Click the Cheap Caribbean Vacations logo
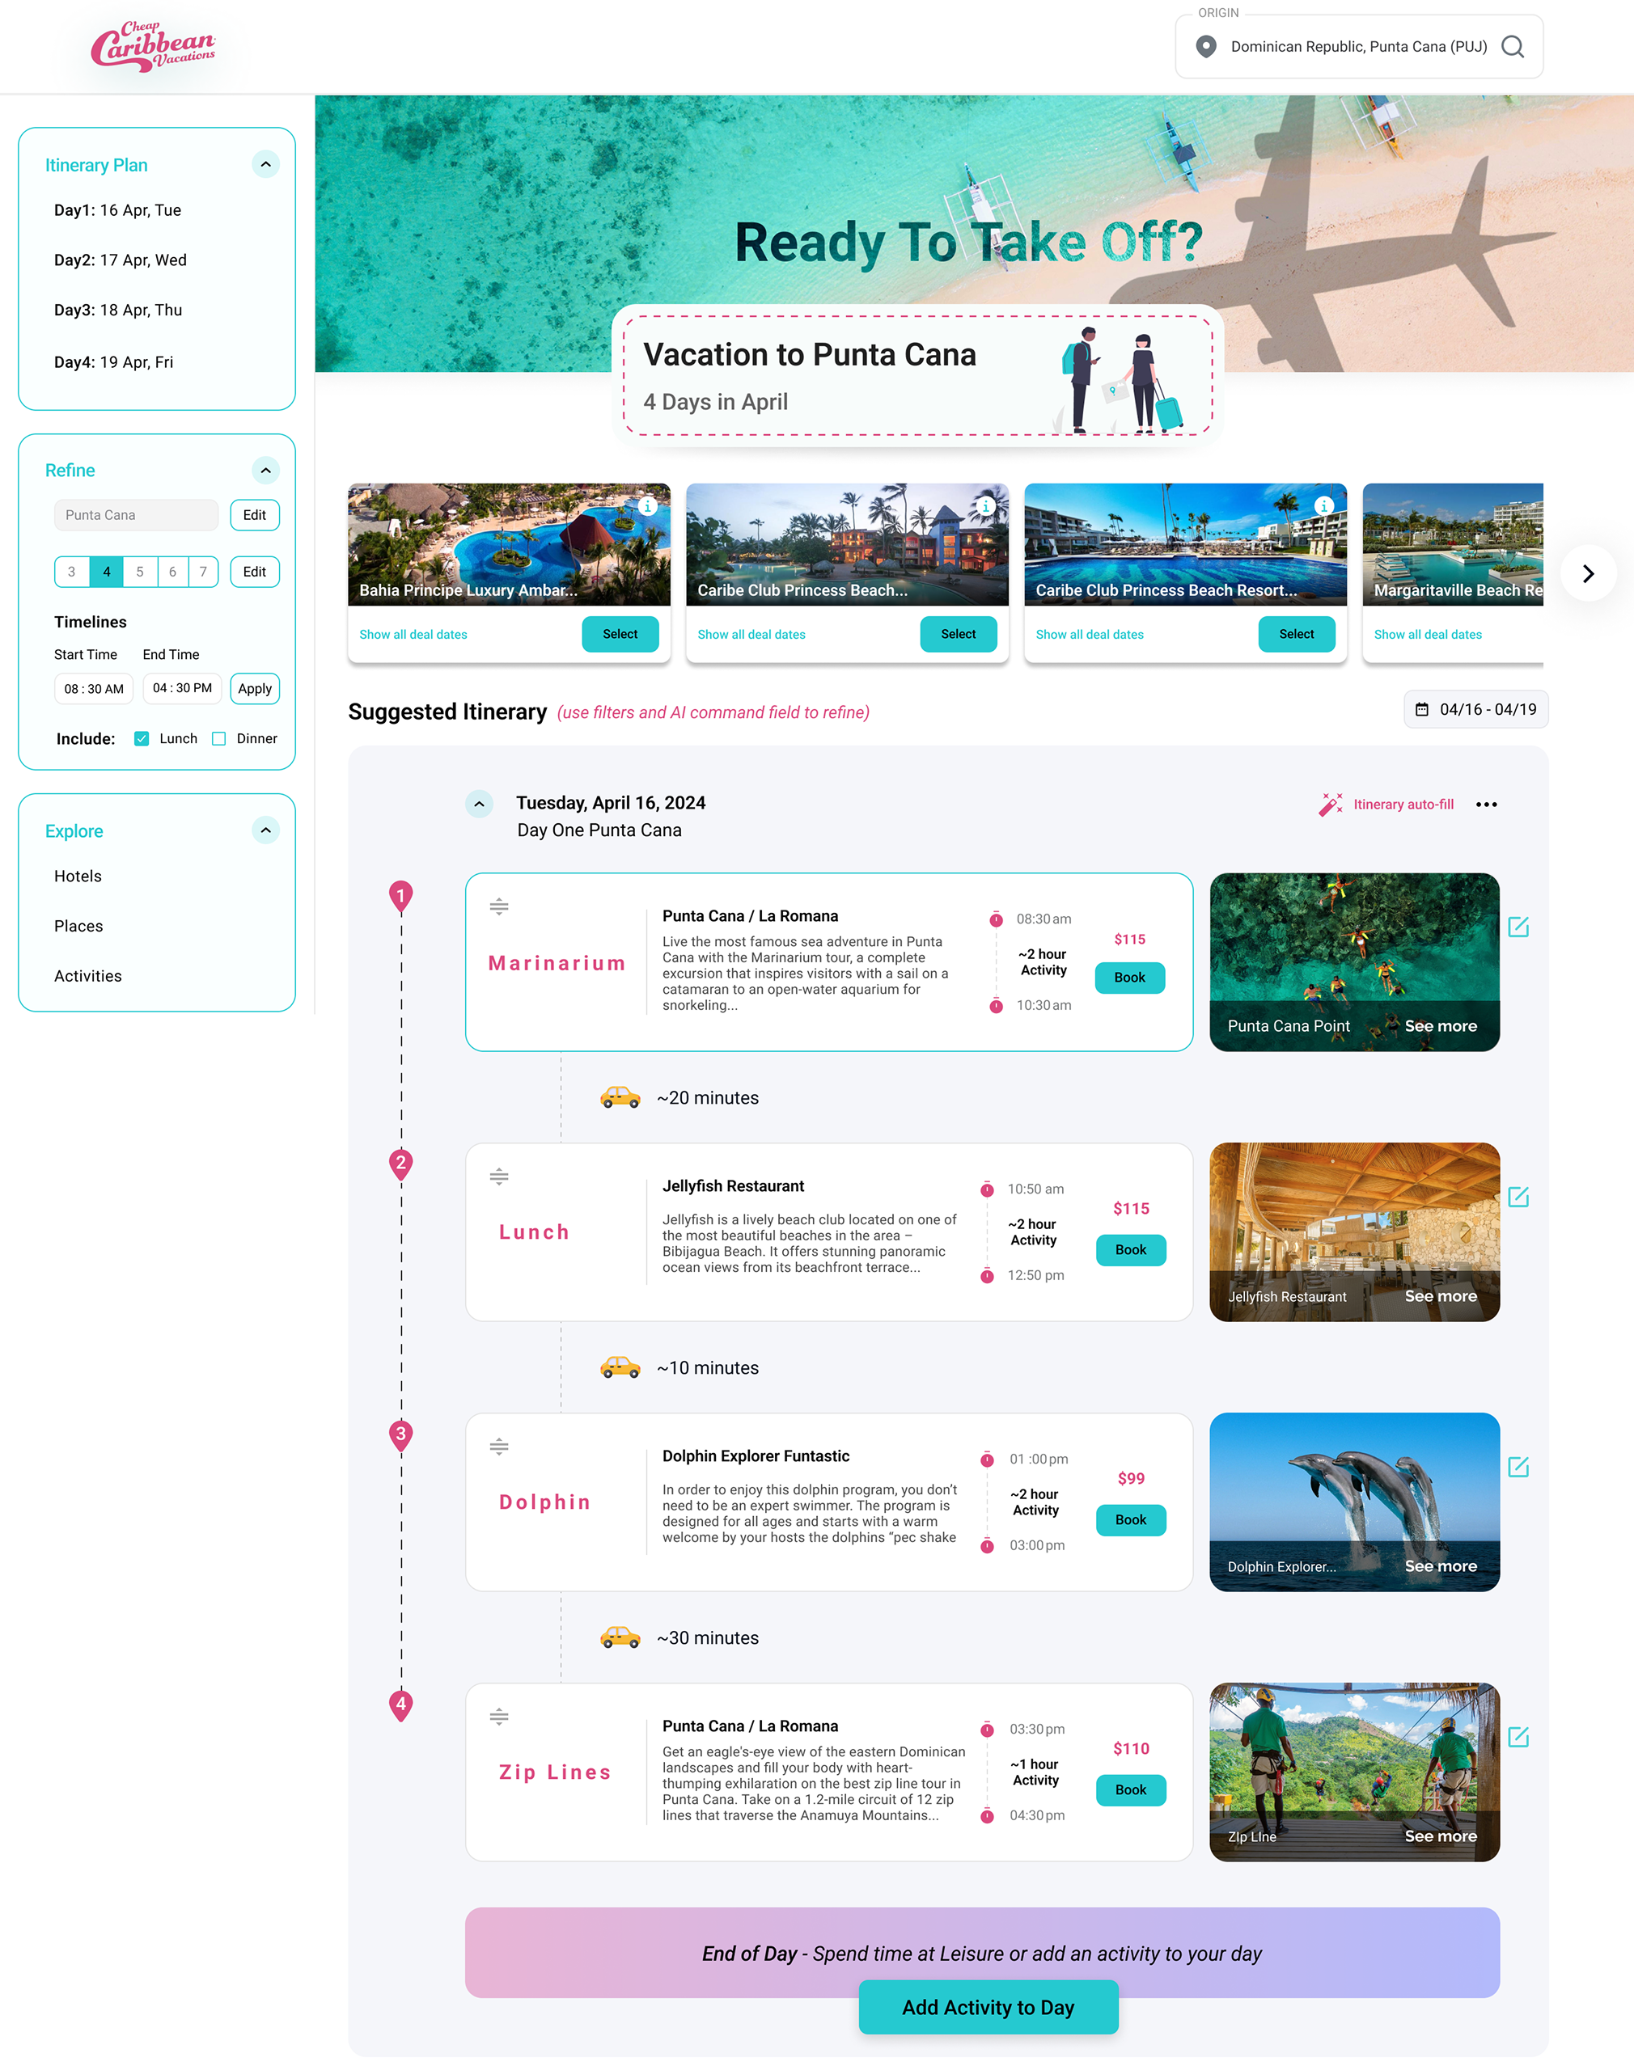 (x=153, y=46)
